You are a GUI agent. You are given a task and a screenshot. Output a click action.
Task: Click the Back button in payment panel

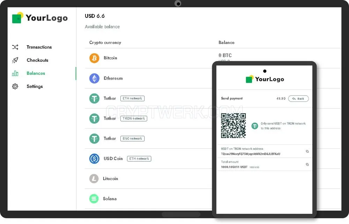pyautogui.click(x=298, y=98)
